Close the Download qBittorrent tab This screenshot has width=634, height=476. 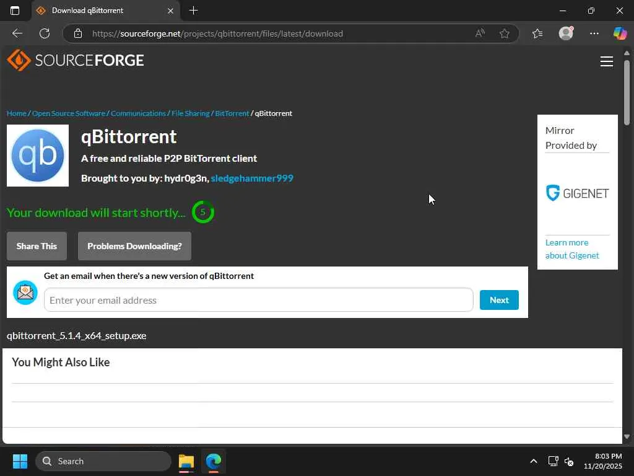[171, 11]
